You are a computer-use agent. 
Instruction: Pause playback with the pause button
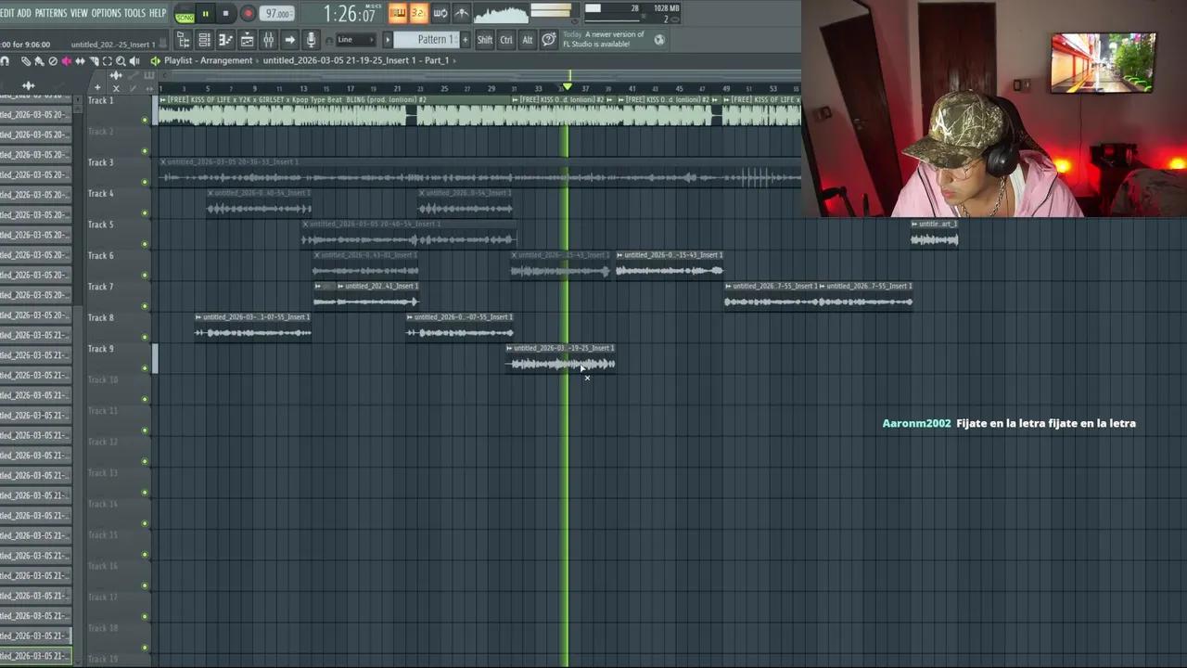pos(205,13)
